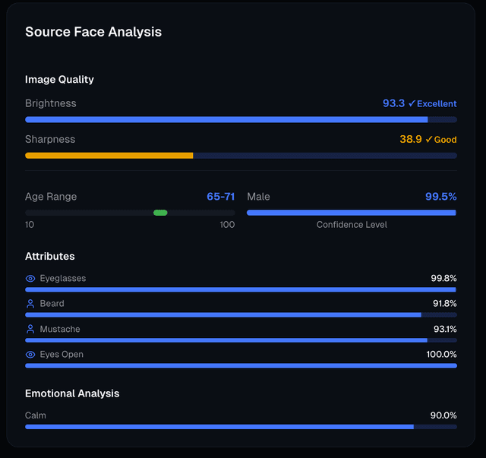Click the 99.5% Male confidence value
The height and width of the screenshot is (458, 486).
440,197
